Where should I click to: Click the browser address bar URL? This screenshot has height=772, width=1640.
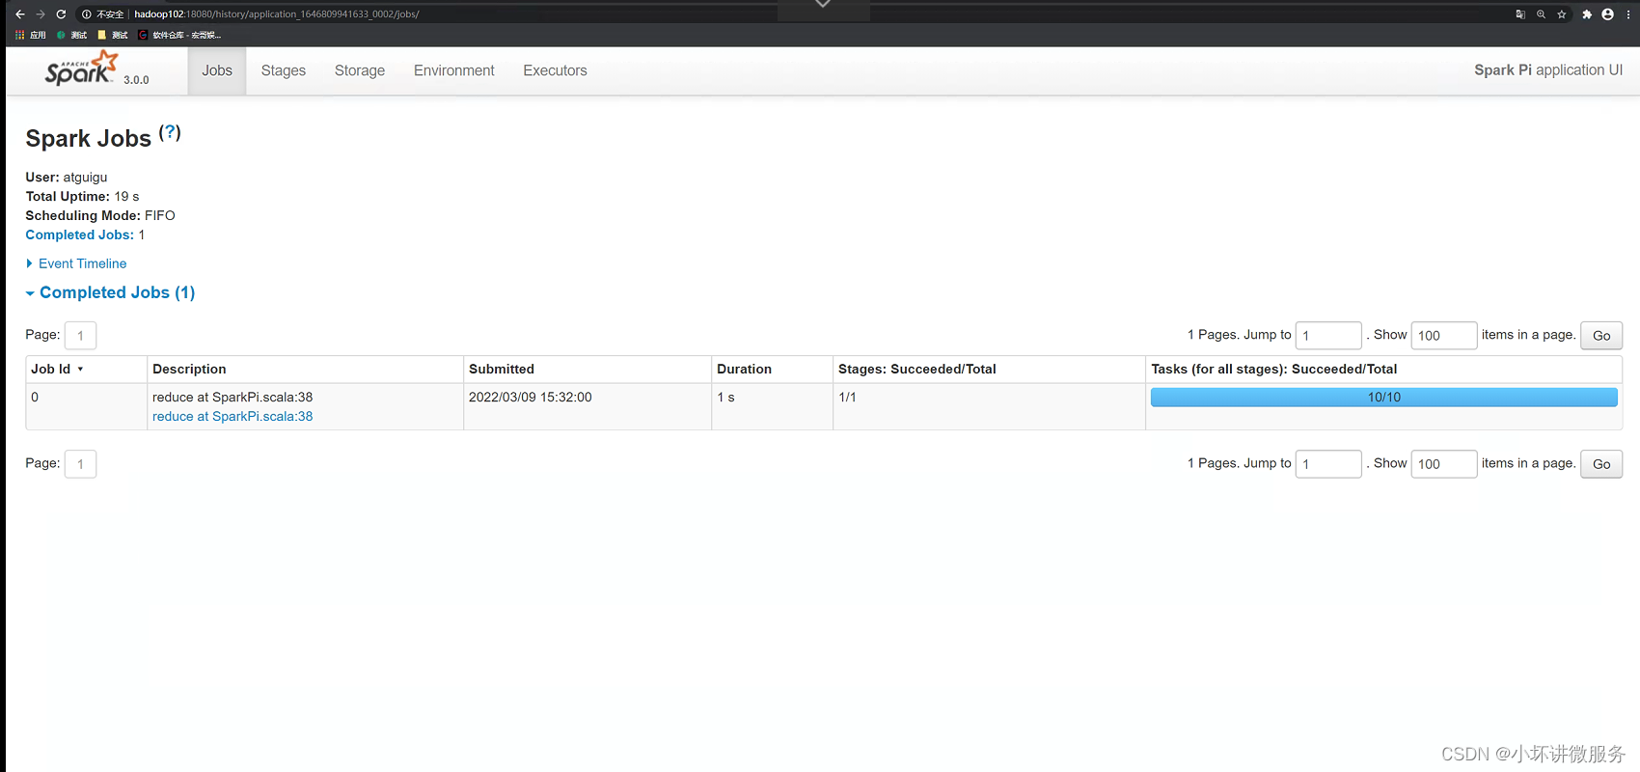coord(277,14)
